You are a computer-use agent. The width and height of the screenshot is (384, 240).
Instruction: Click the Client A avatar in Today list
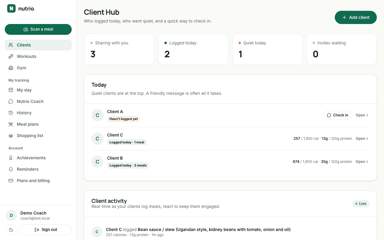[97, 115]
